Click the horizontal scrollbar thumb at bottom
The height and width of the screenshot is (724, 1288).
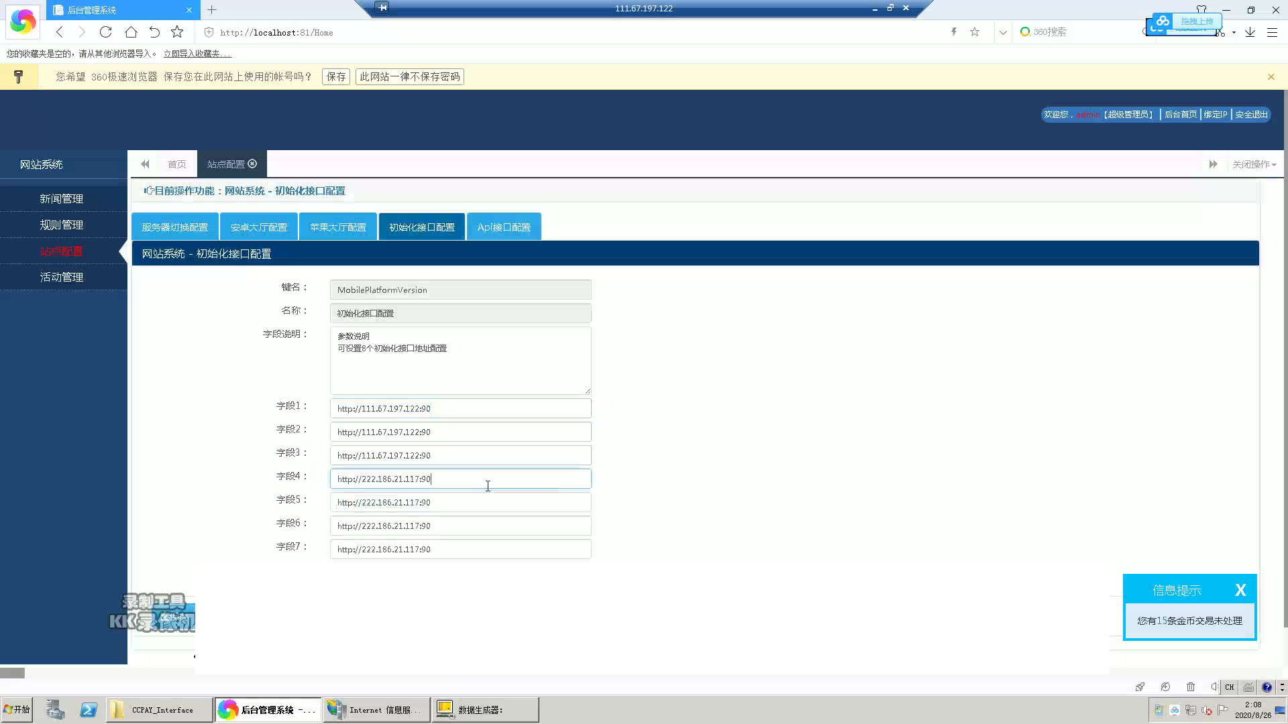pyautogui.click(x=12, y=673)
